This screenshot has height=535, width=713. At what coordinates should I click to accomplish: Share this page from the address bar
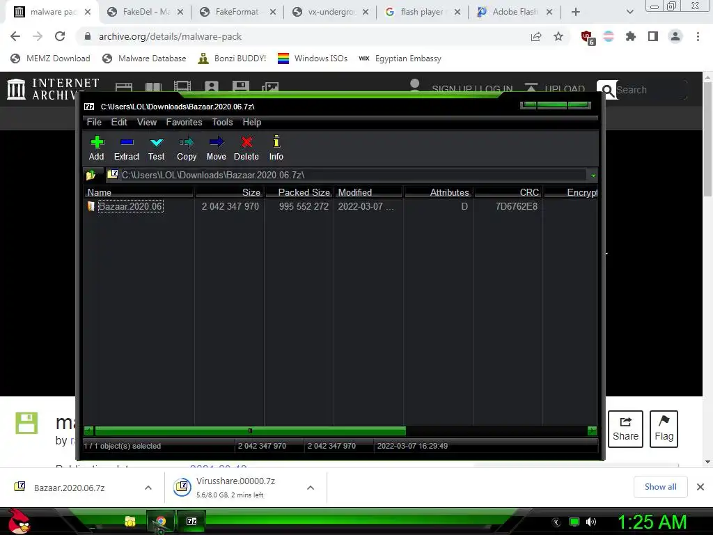536,36
